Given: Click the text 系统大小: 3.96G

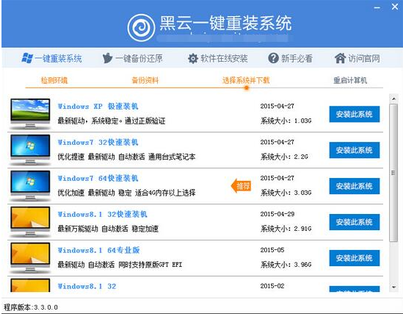Looking at the screenshot, I should pyautogui.click(x=286, y=265).
